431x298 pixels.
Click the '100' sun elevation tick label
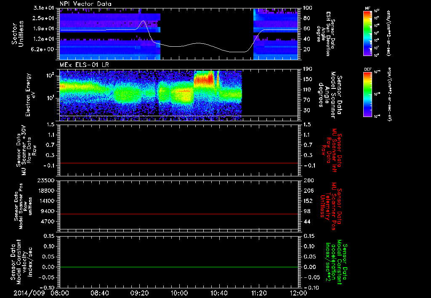point(308,8)
